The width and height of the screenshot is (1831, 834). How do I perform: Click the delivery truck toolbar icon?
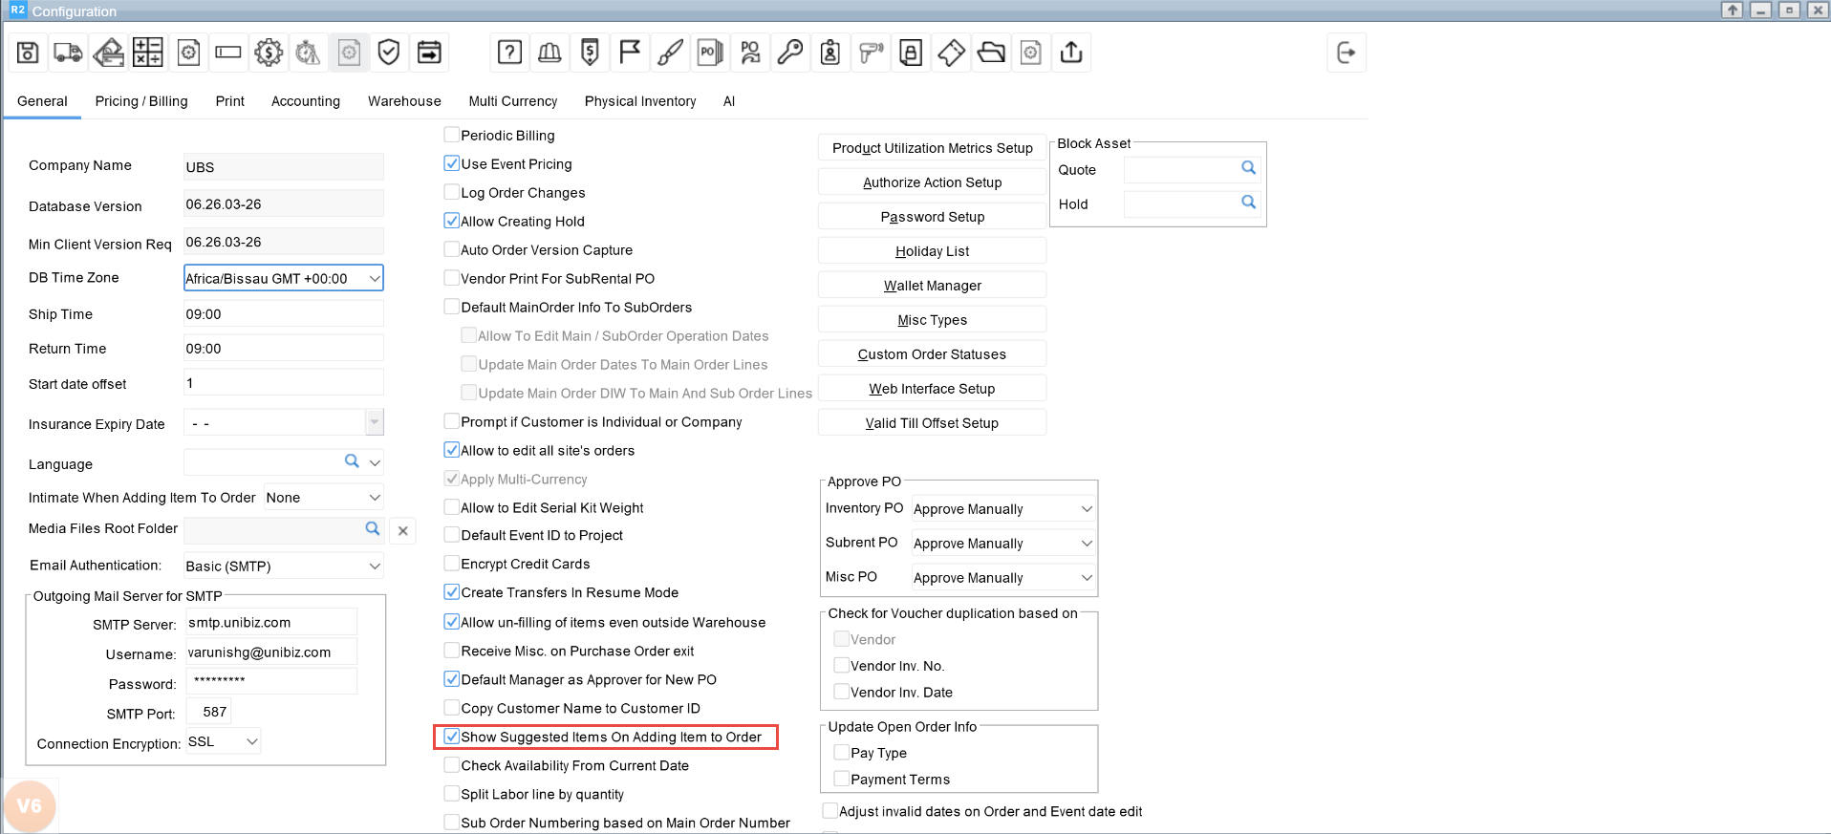(68, 53)
